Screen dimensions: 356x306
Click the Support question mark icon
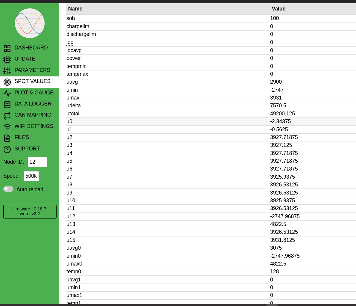7,149
